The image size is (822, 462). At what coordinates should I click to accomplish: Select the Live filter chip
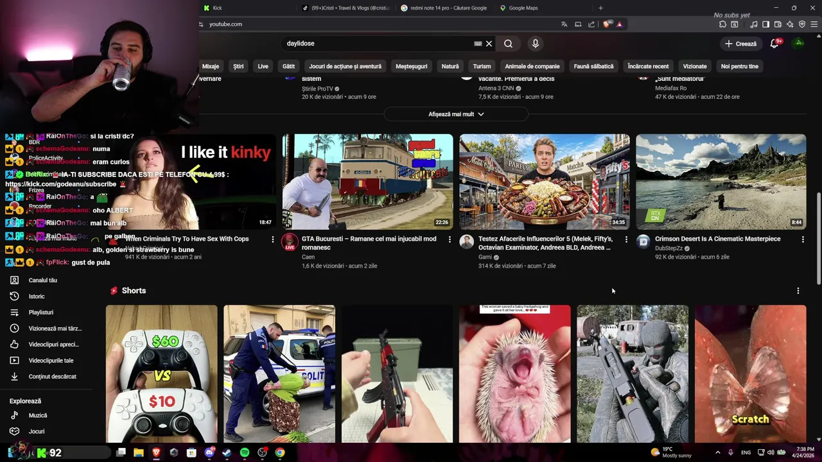coord(263,66)
